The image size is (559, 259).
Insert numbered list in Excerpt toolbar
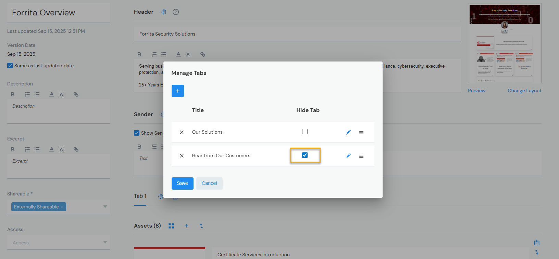coord(27,149)
